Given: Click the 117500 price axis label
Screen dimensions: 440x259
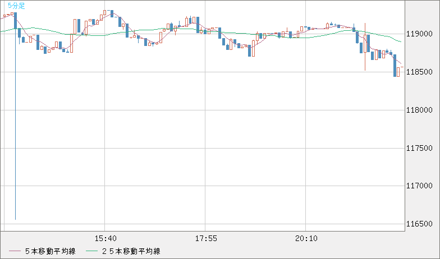Looking at the screenshot, I should (419, 148).
